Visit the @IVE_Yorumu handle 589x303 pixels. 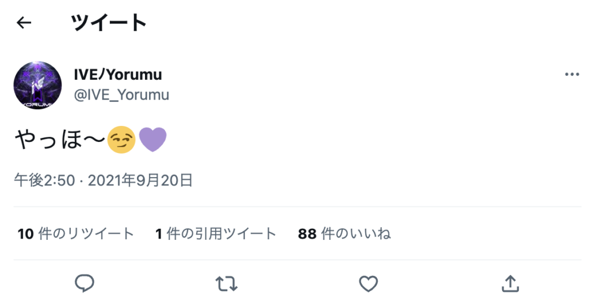pos(121,95)
